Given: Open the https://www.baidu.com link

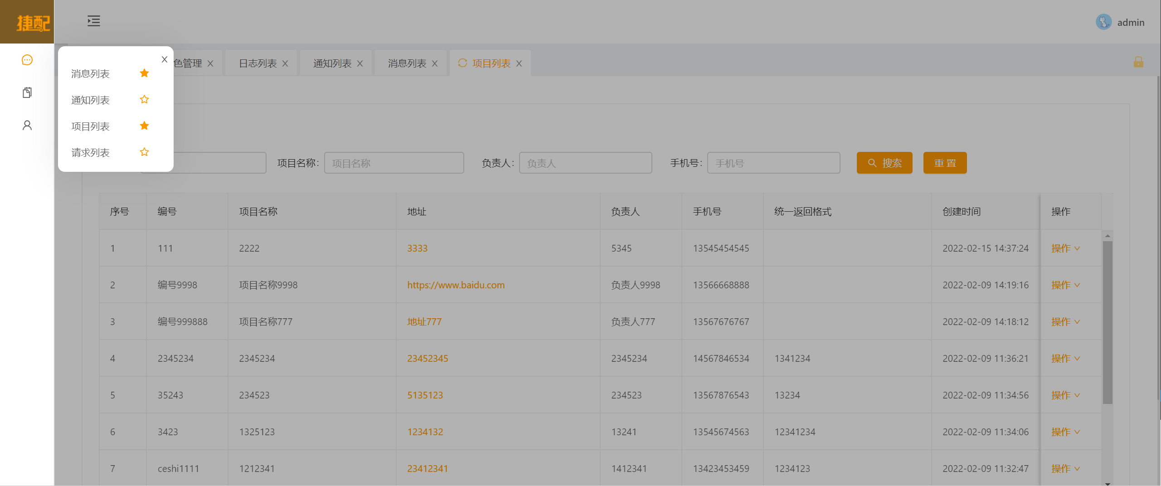Looking at the screenshot, I should [x=456, y=285].
